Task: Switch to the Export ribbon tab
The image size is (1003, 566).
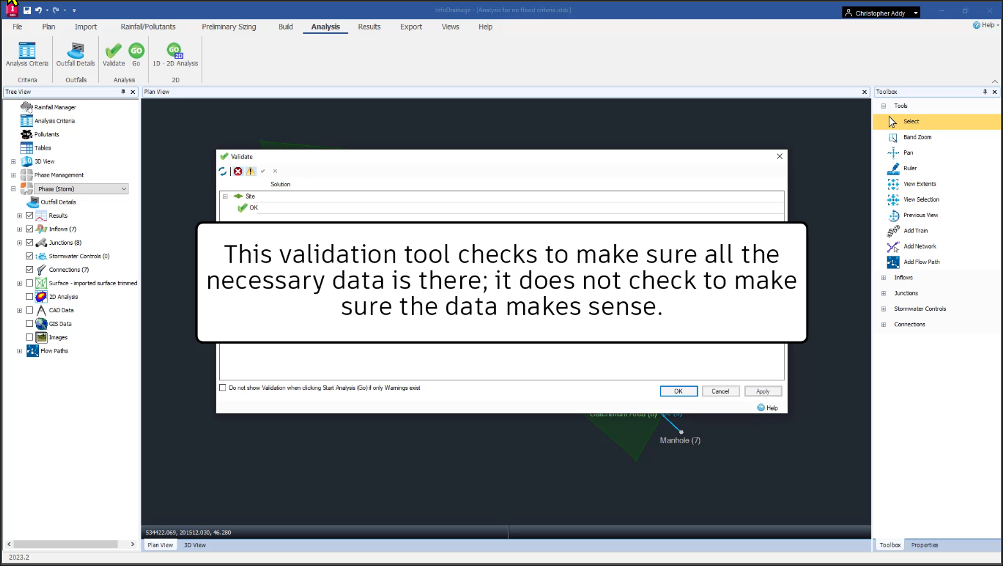Action: [x=411, y=27]
